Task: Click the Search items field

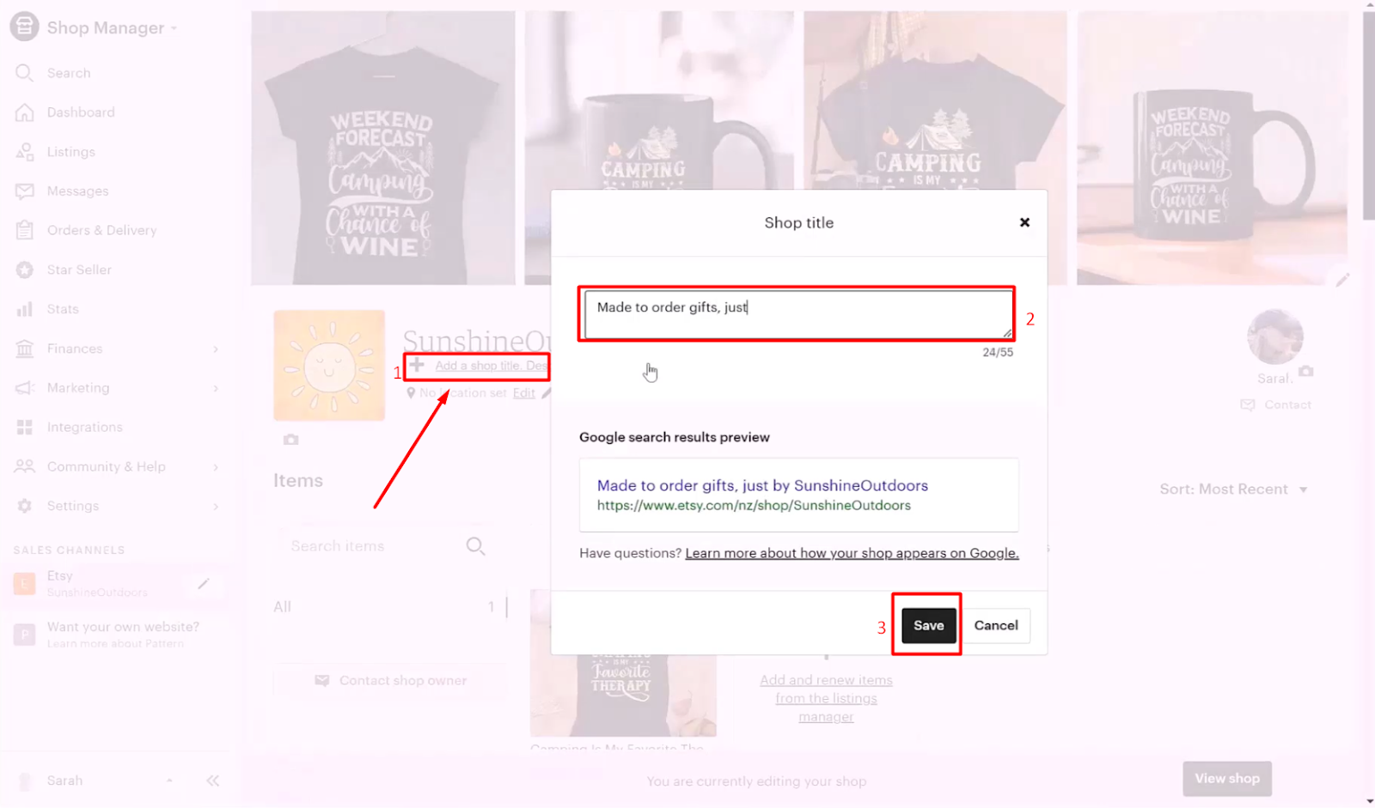Action: pyautogui.click(x=383, y=546)
